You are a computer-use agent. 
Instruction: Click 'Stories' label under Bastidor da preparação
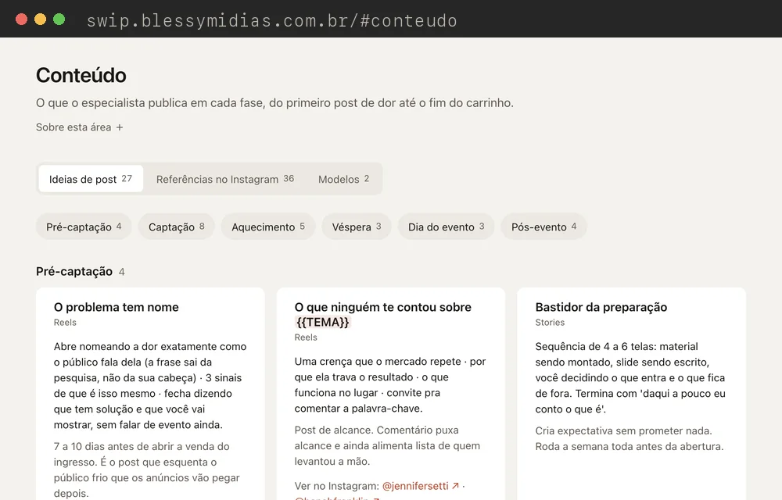[550, 322]
